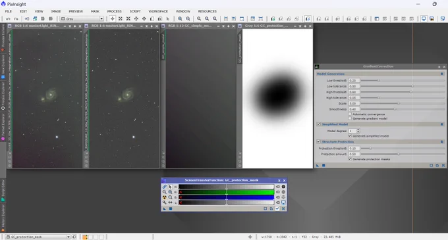This screenshot has height=240, width=448.
Task: Collapse the Simplified Model section arrow
Action: pos(441,124)
